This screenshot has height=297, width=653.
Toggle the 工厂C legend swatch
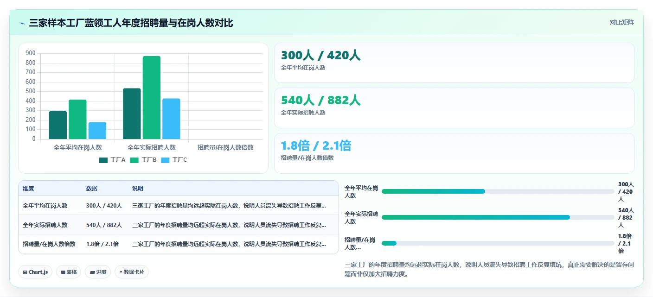[166, 160]
